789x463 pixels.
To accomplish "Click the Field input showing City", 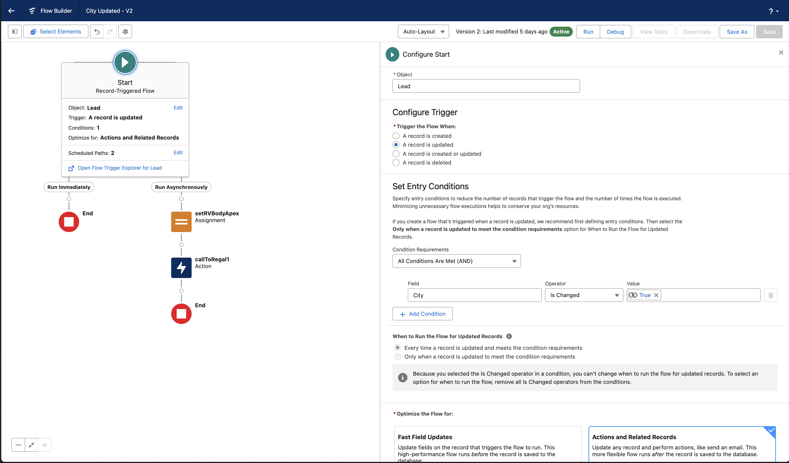I will coord(474,295).
